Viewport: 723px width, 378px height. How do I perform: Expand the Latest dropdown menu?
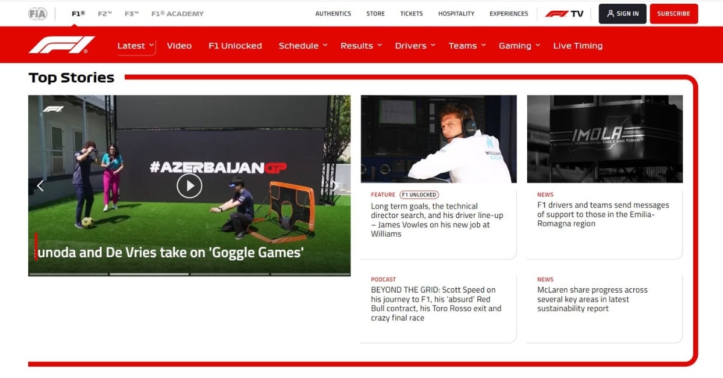coord(136,45)
